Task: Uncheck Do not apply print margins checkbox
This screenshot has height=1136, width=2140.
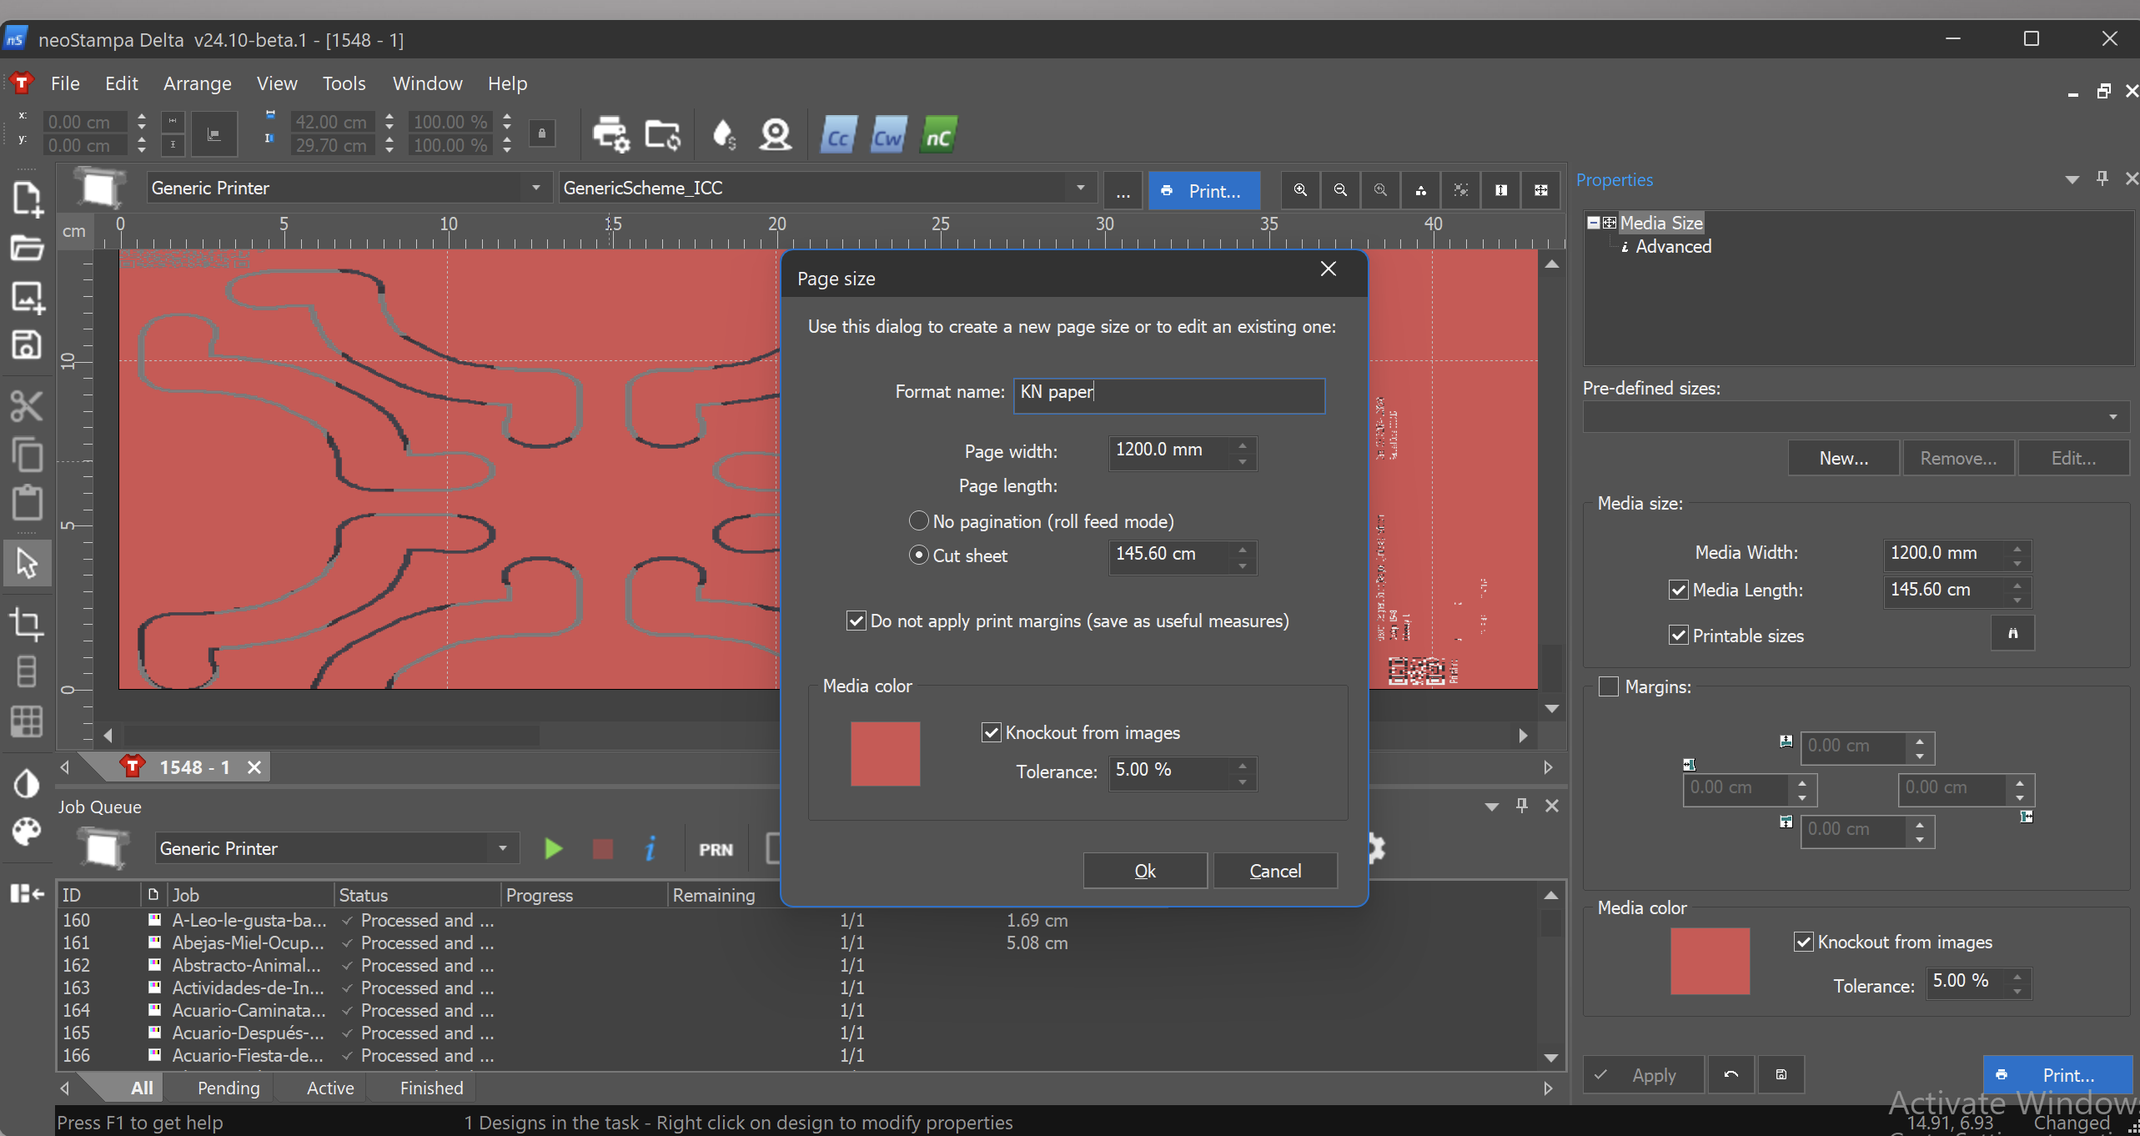Action: [856, 621]
